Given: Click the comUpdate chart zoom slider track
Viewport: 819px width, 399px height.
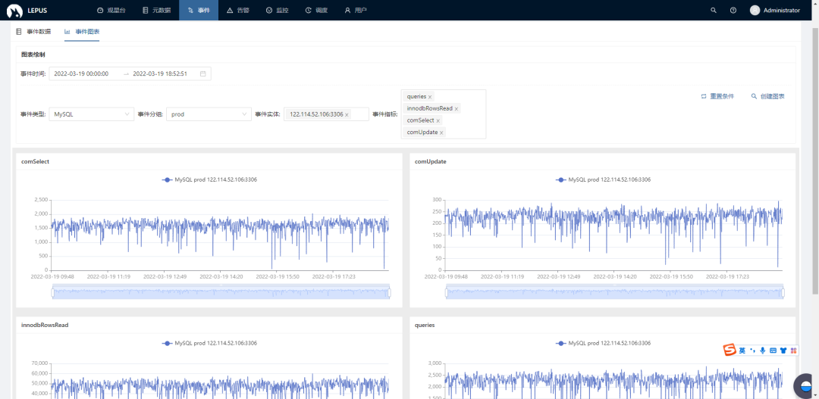Looking at the screenshot, I should 615,292.
